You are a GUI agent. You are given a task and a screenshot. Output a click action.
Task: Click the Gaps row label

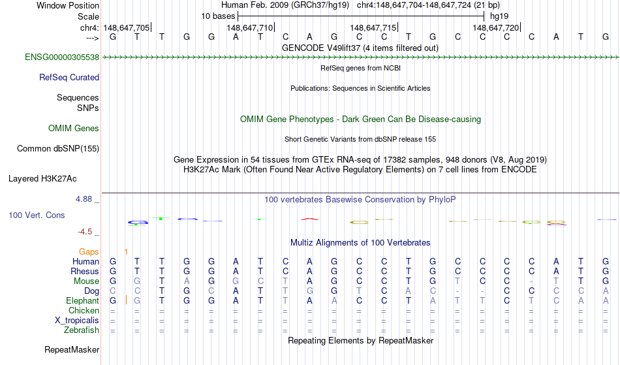click(x=89, y=252)
